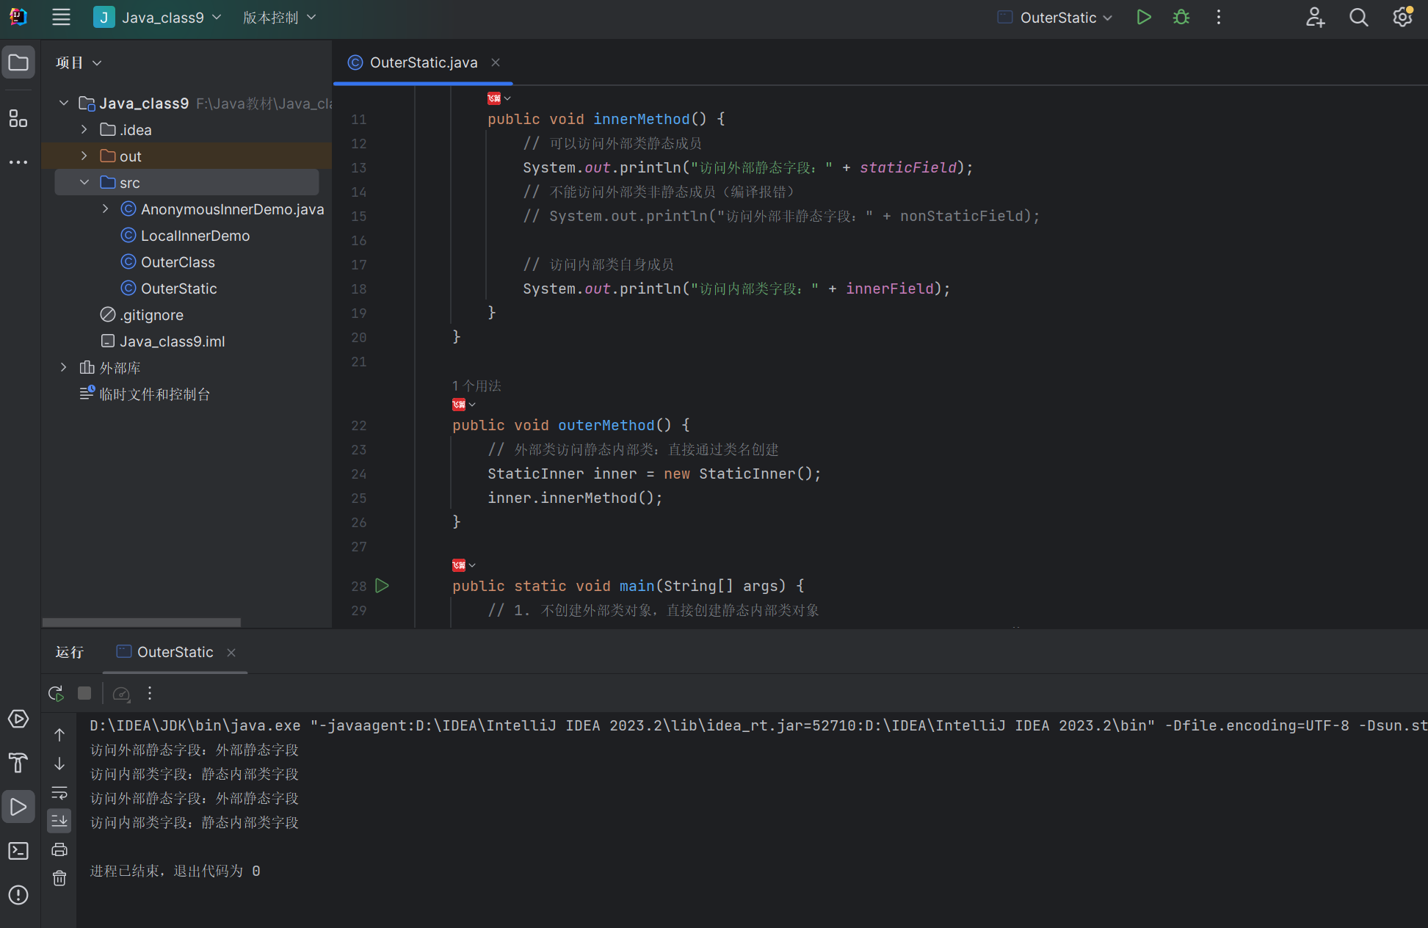Click the 1 个用法 usages hint
The image size is (1428, 928).
tap(476, 385)
